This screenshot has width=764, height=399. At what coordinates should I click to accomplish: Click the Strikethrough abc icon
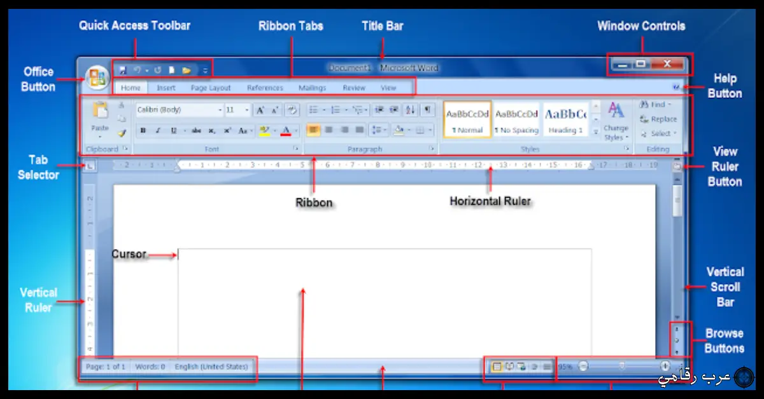[x=196, y=131]
